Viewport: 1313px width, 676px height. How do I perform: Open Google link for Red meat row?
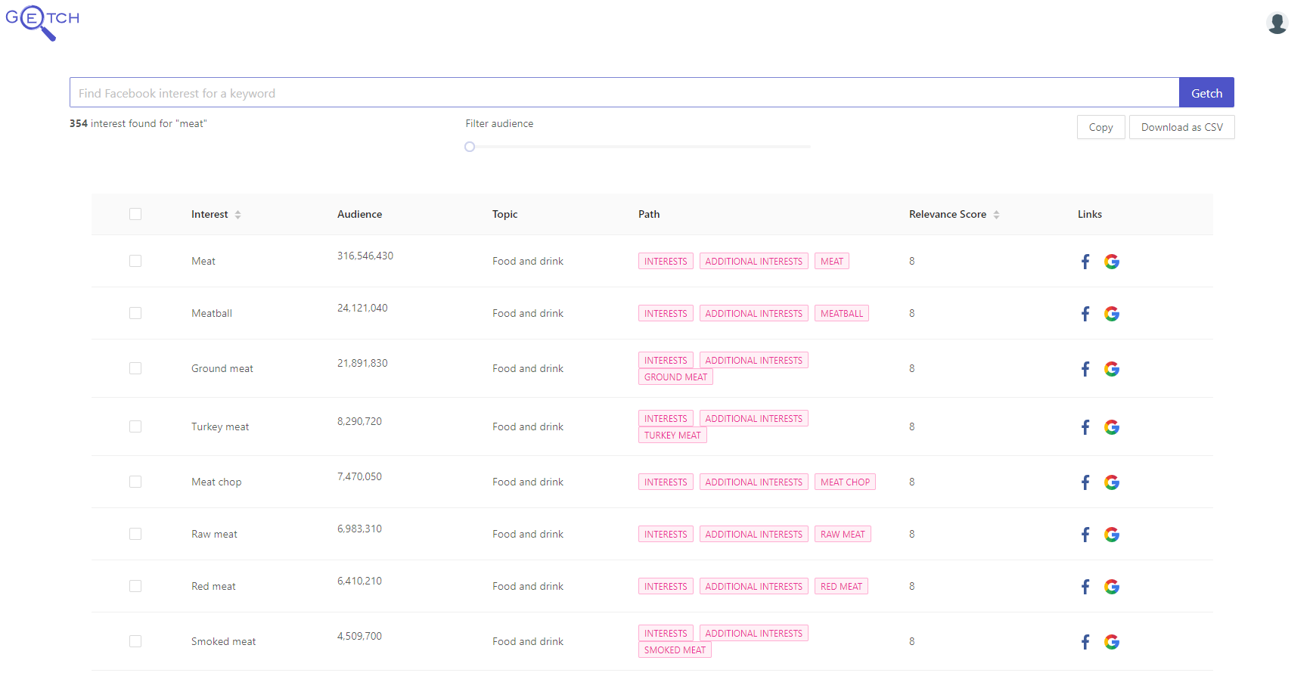[1112, 587]
